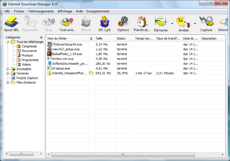The height and width of the screenshot is (161, 230).
Task: Sort by Temps restant column header
Action: 144,38
